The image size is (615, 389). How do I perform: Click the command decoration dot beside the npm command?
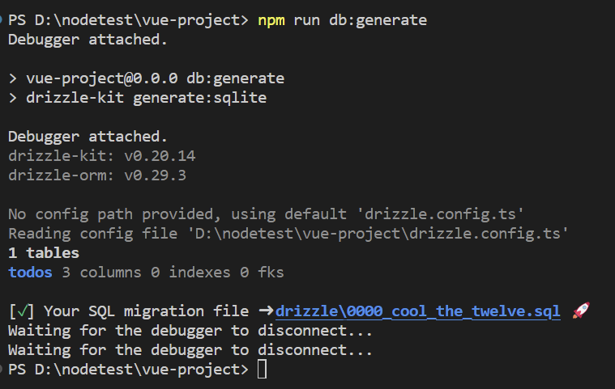(3, 19)
